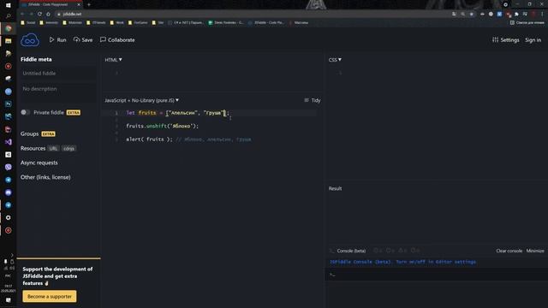Click the JSFiddle cloud logo
Image resolution: width=548 pixels, height=308 pixels.
(30, 40)
